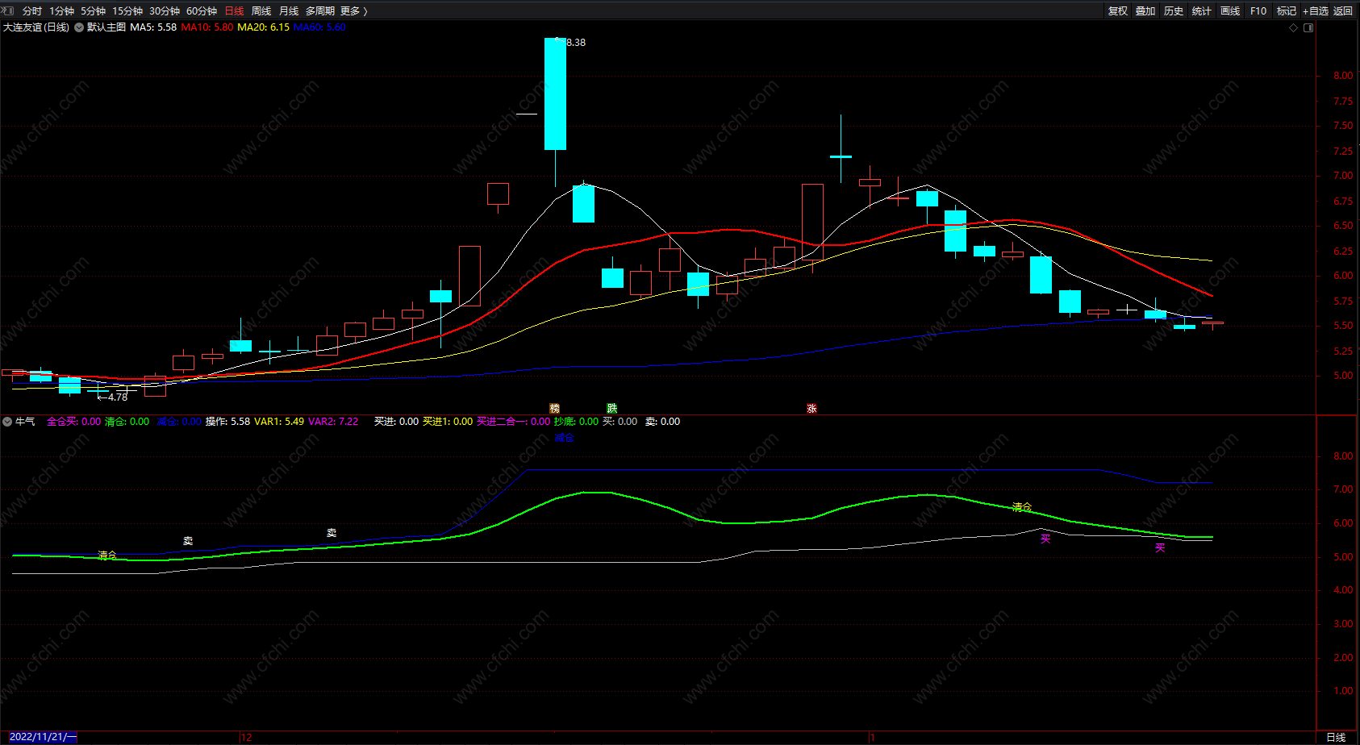Expand the 牛气 indicator dropdown arrow

pyautogui.click(x=7, y=422)
